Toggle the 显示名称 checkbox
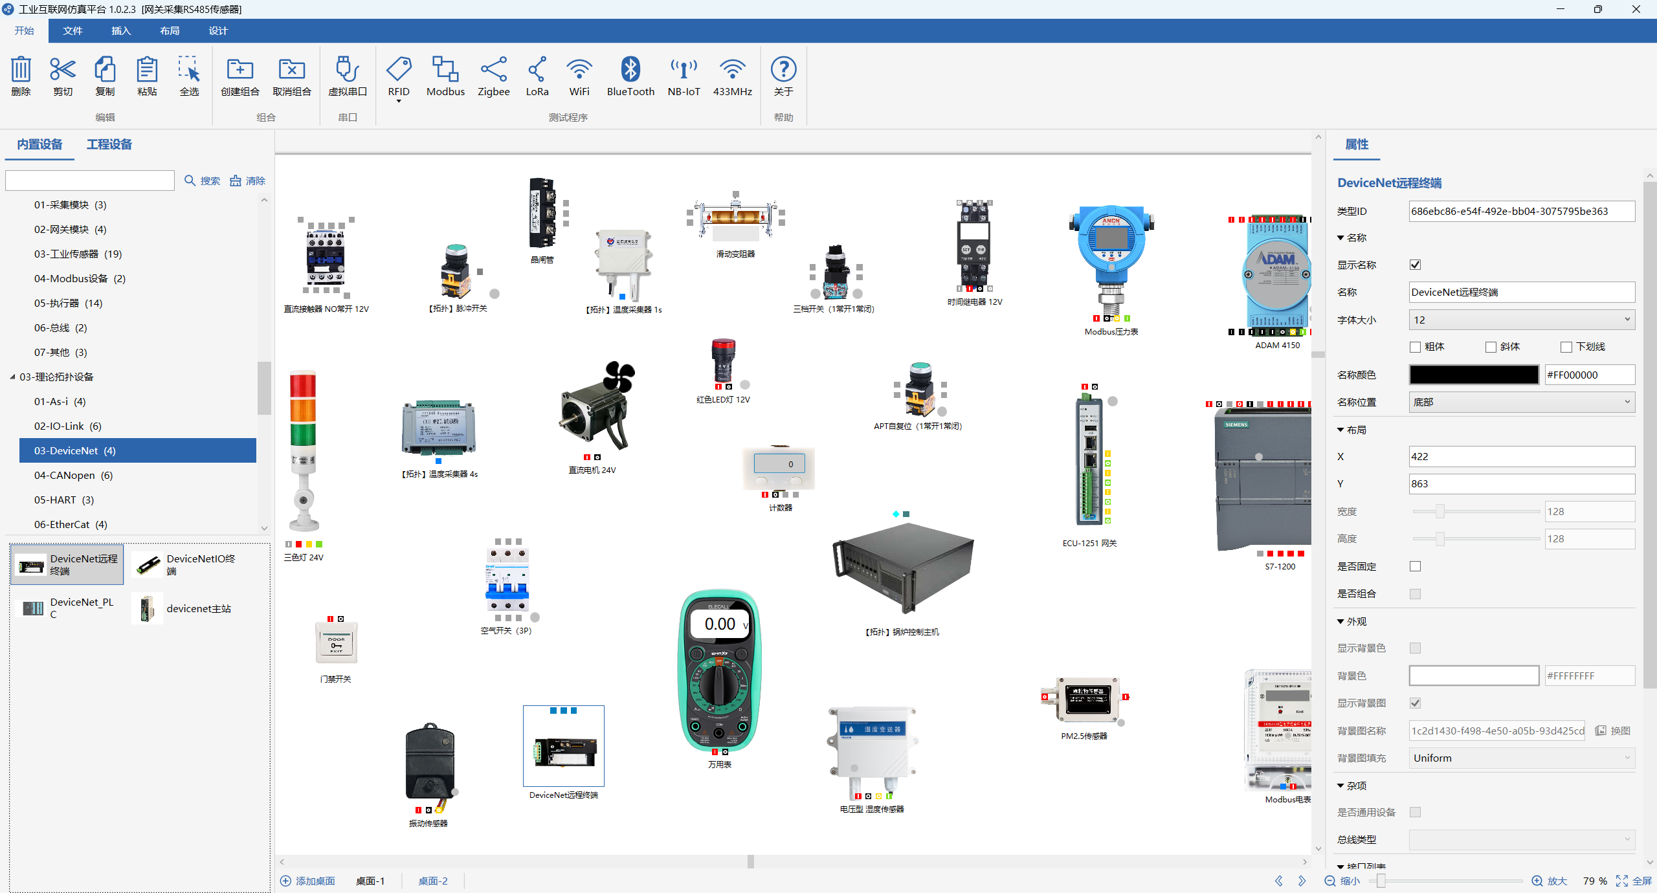 tap(1415, 265)
